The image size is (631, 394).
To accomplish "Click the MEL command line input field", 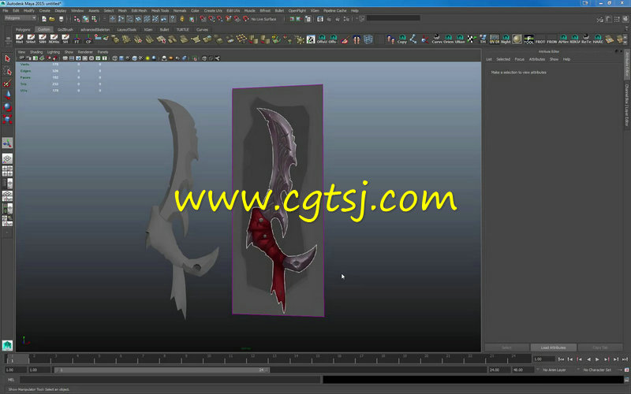I will point(170,380).
